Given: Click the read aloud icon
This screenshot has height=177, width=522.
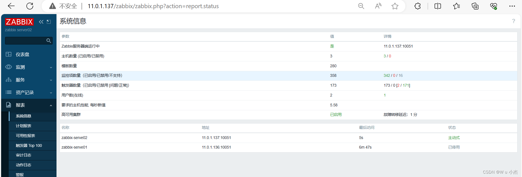Looking at the screenshot, I should [x=378, y=6].
